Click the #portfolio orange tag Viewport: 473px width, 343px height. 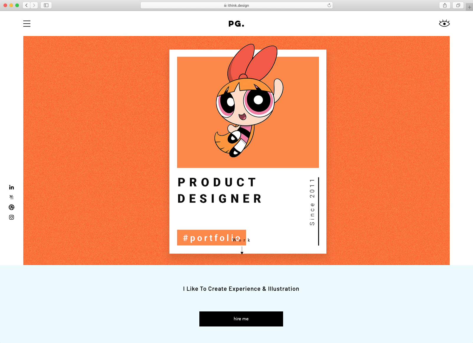(x=211, y=238)
